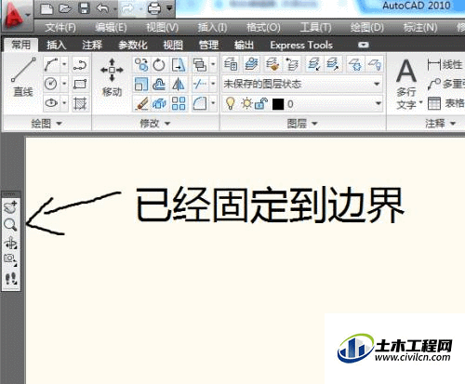
Task: Save the drawing with the floppy icon
Action: pos(84,8)
